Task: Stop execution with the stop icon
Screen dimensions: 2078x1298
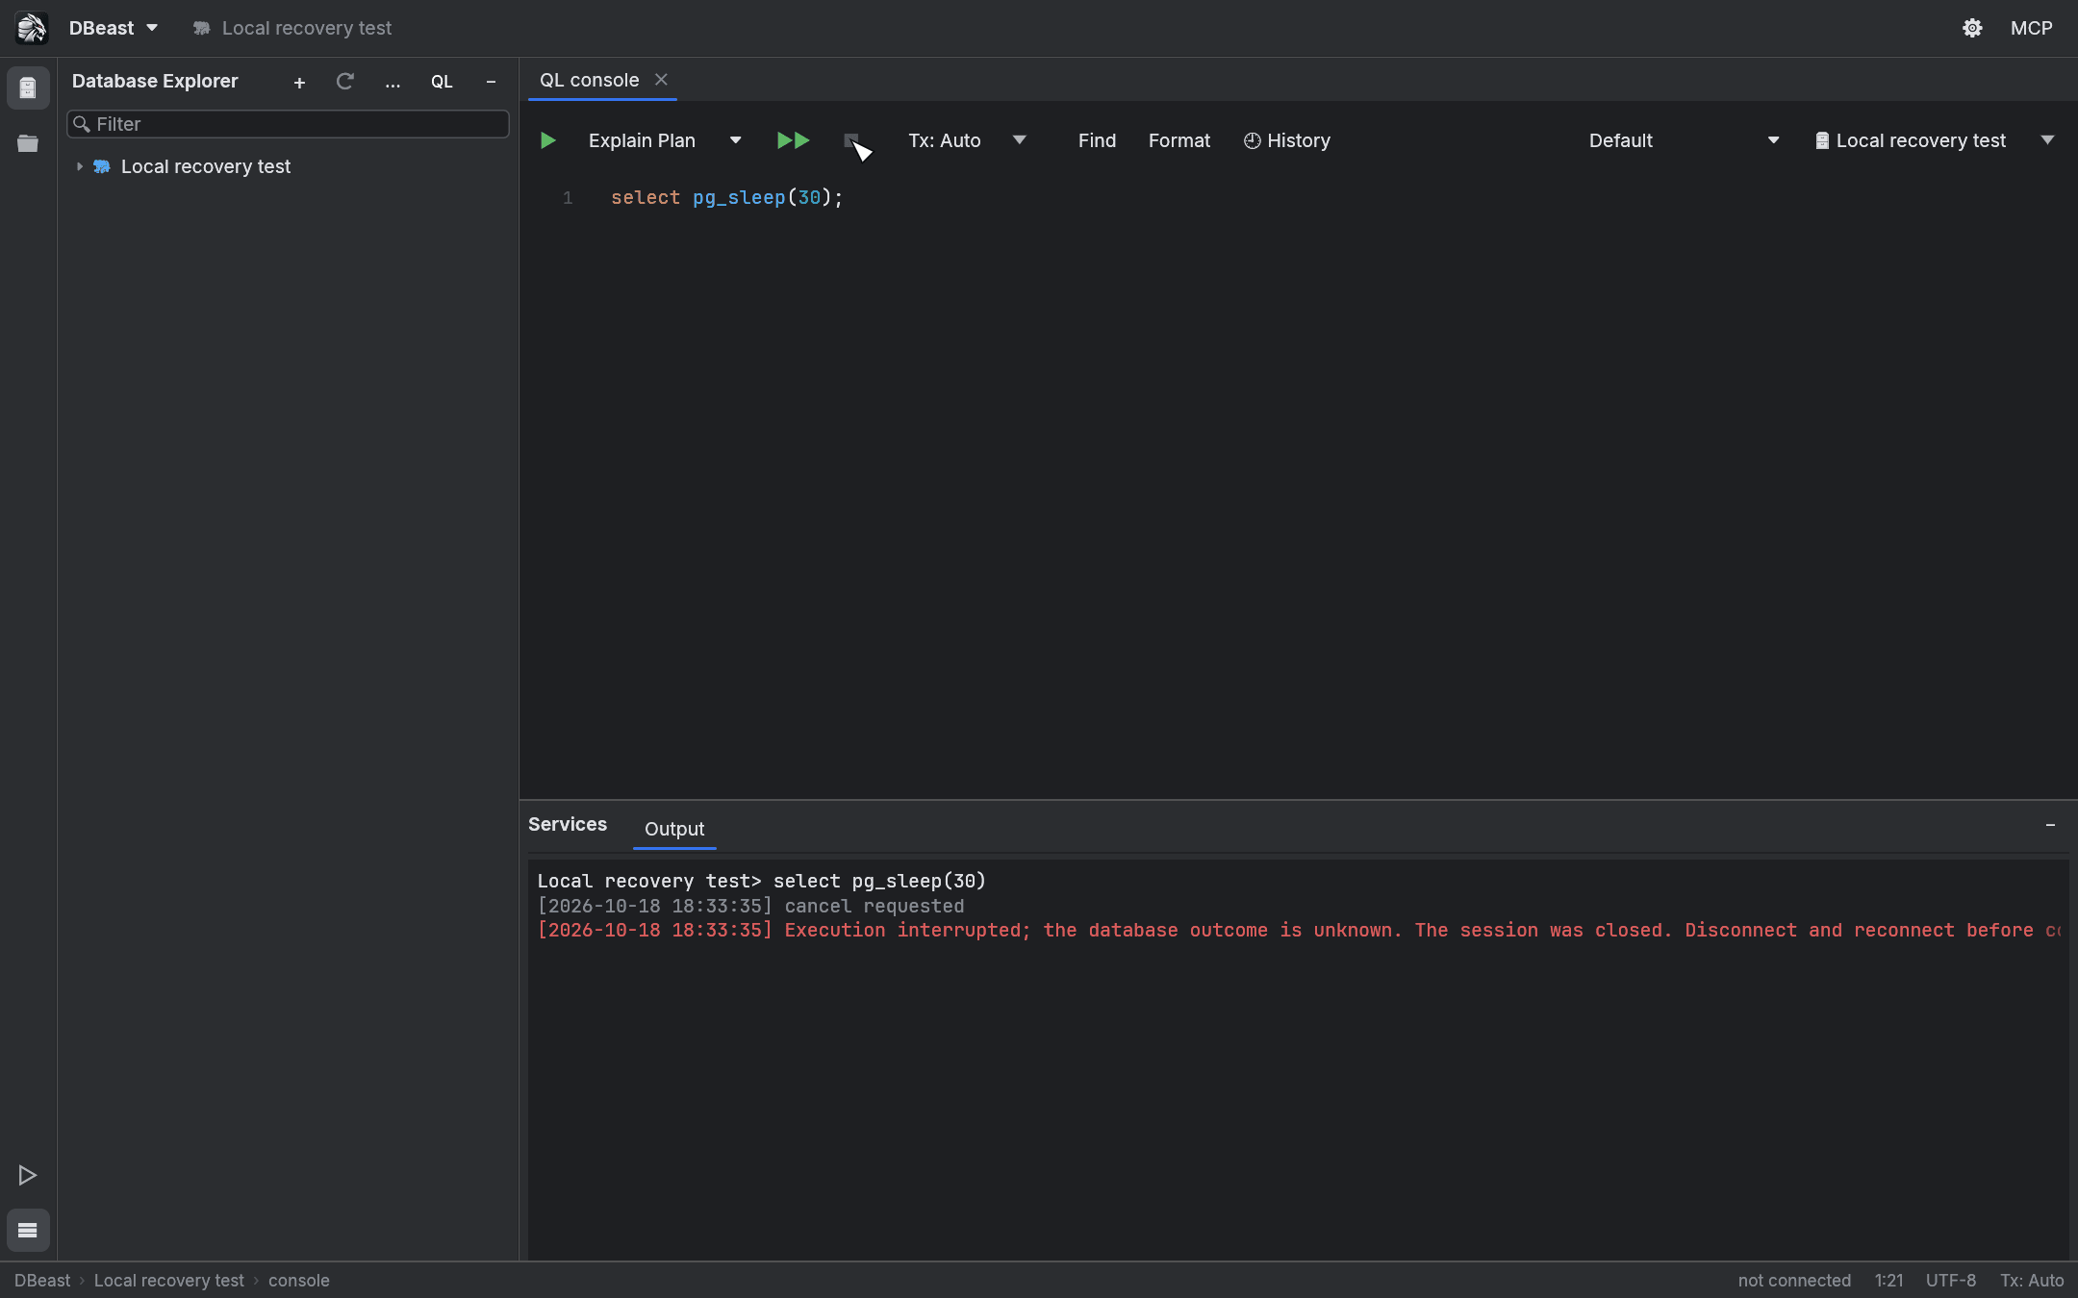Action: click(x=851, y=140)
